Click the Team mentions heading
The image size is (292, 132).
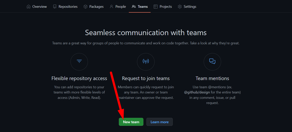[x=212, y=78]
